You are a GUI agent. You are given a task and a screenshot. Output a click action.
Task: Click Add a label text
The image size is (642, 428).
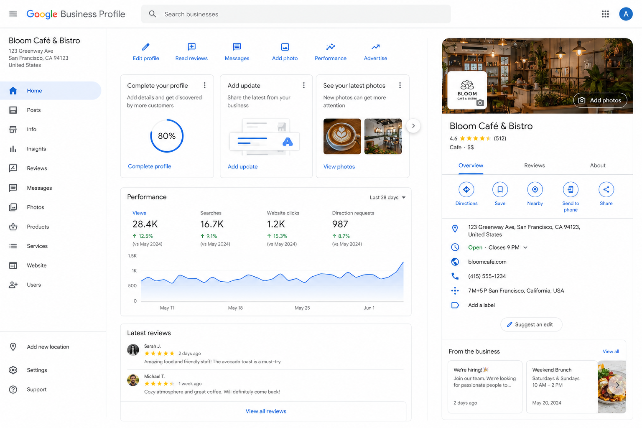481,305
